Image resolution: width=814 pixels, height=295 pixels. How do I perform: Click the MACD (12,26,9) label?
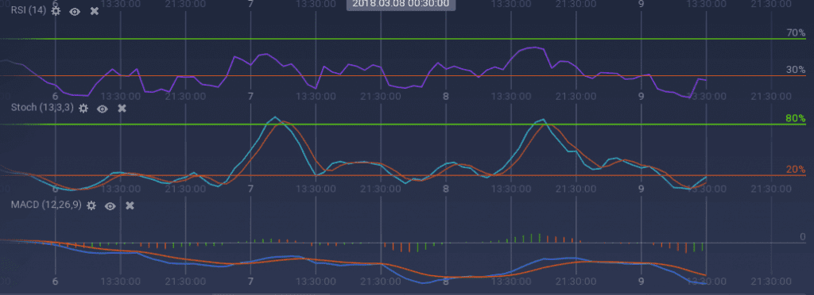(46, 205)
